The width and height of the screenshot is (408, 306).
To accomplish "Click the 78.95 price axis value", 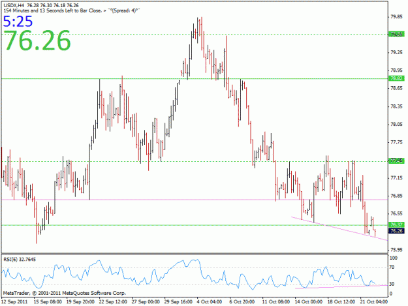I will 396,70.
